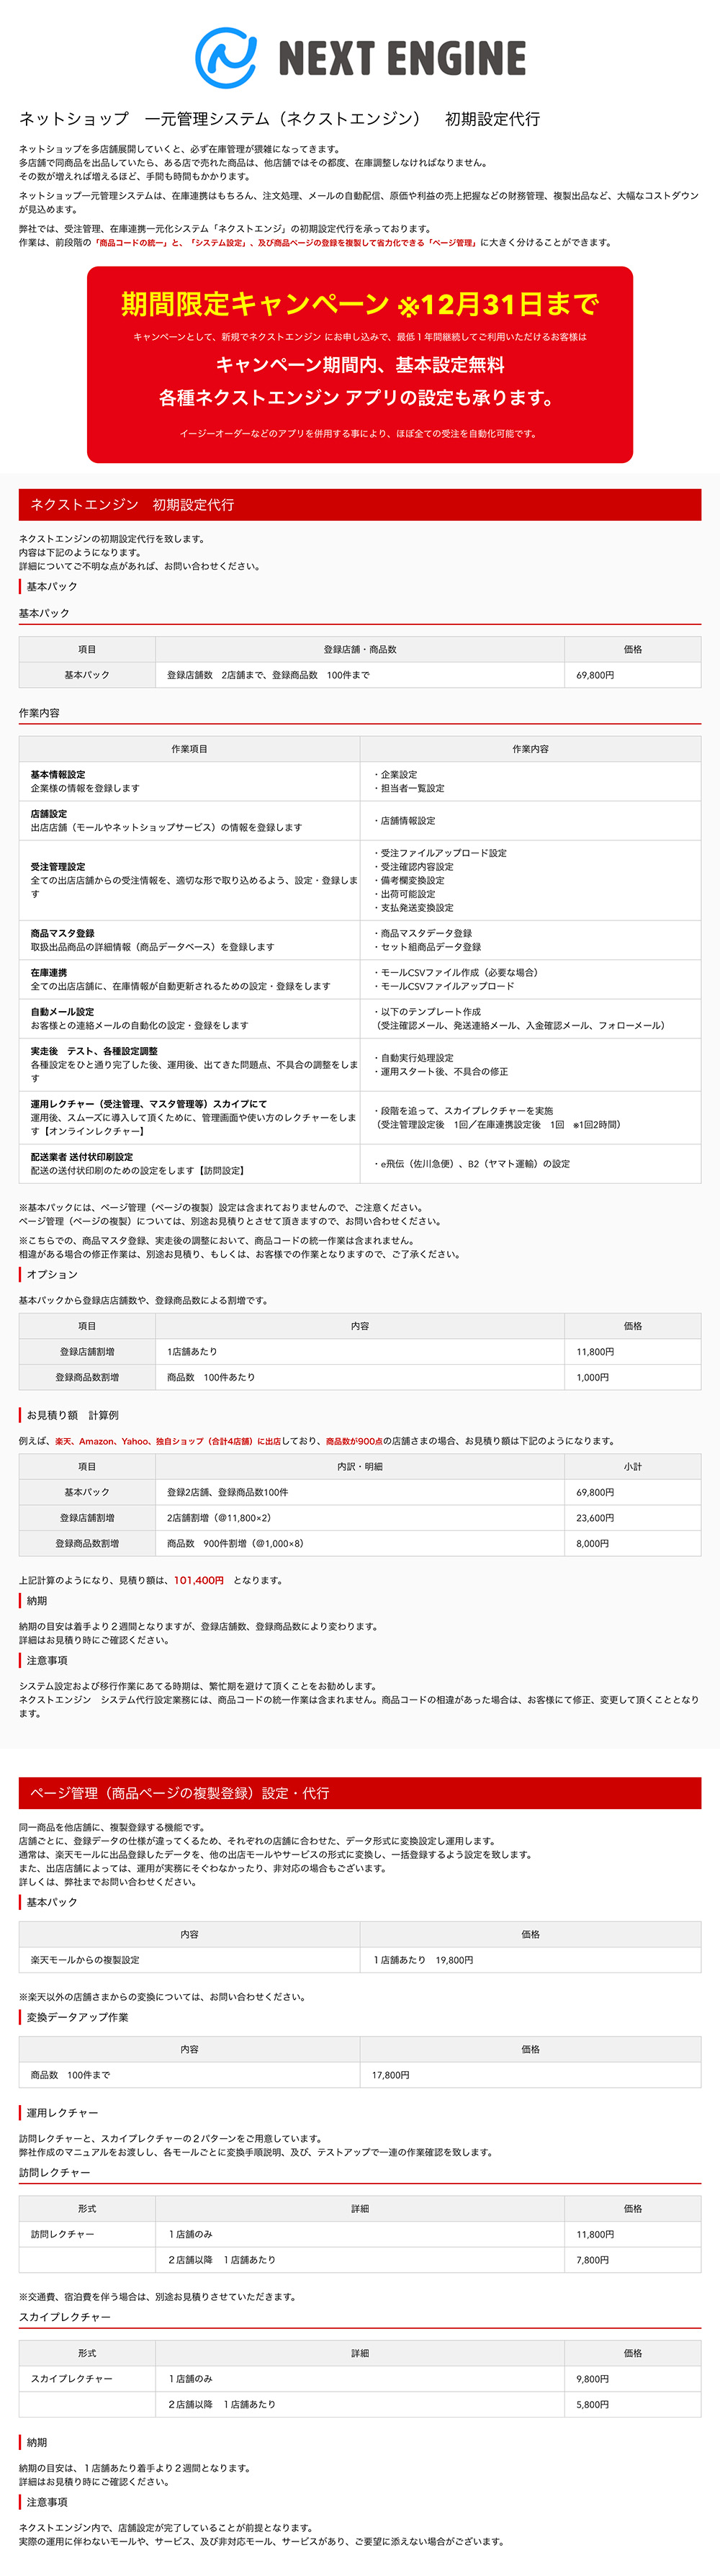Click the 店舗設定 row title

pos(49,814)
